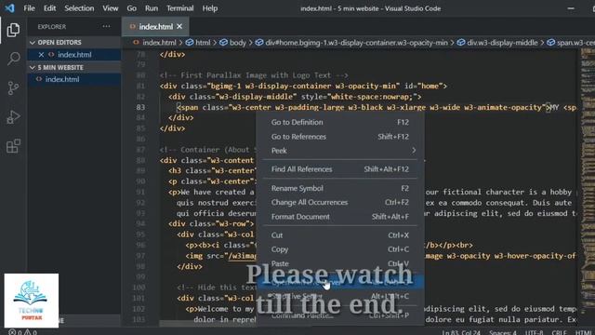The width and height of the screenshot is (595, 335).
Task: Choose Go to Definition in context menu
Action: click(x=340, y=122)
